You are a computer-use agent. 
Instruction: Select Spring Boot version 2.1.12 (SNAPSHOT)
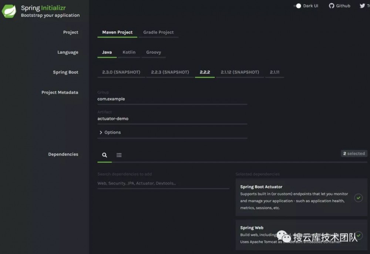coord(240,72)
